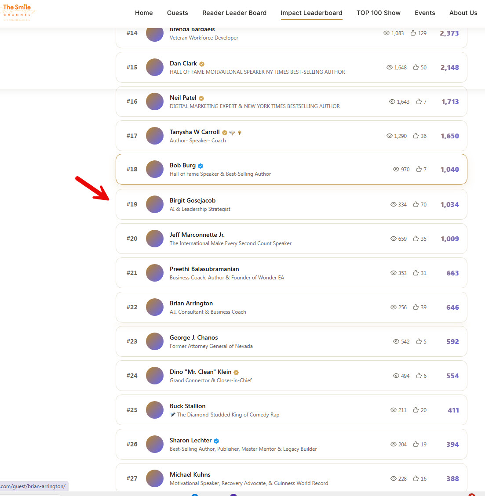Open the Home menu item
485x496 pixels.
(144, 13)
